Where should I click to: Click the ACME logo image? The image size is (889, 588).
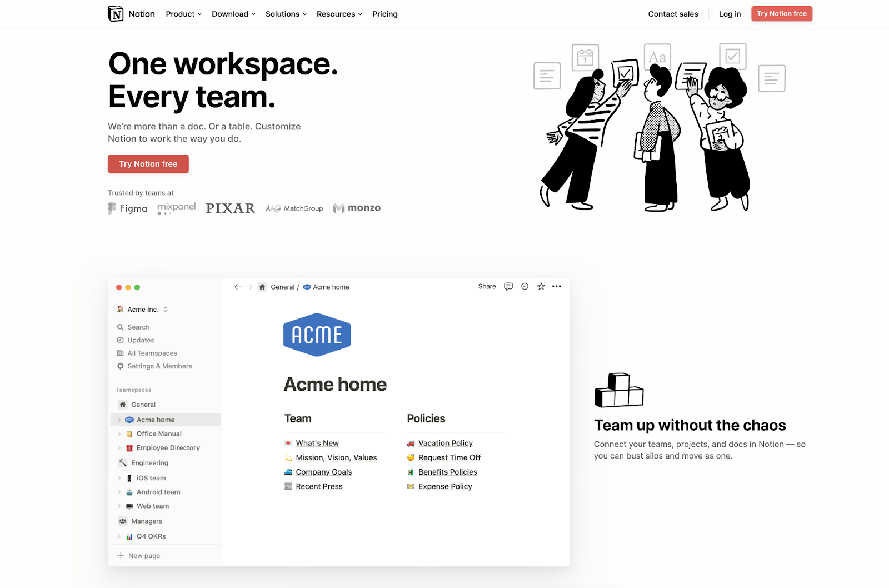coord(317,335)
